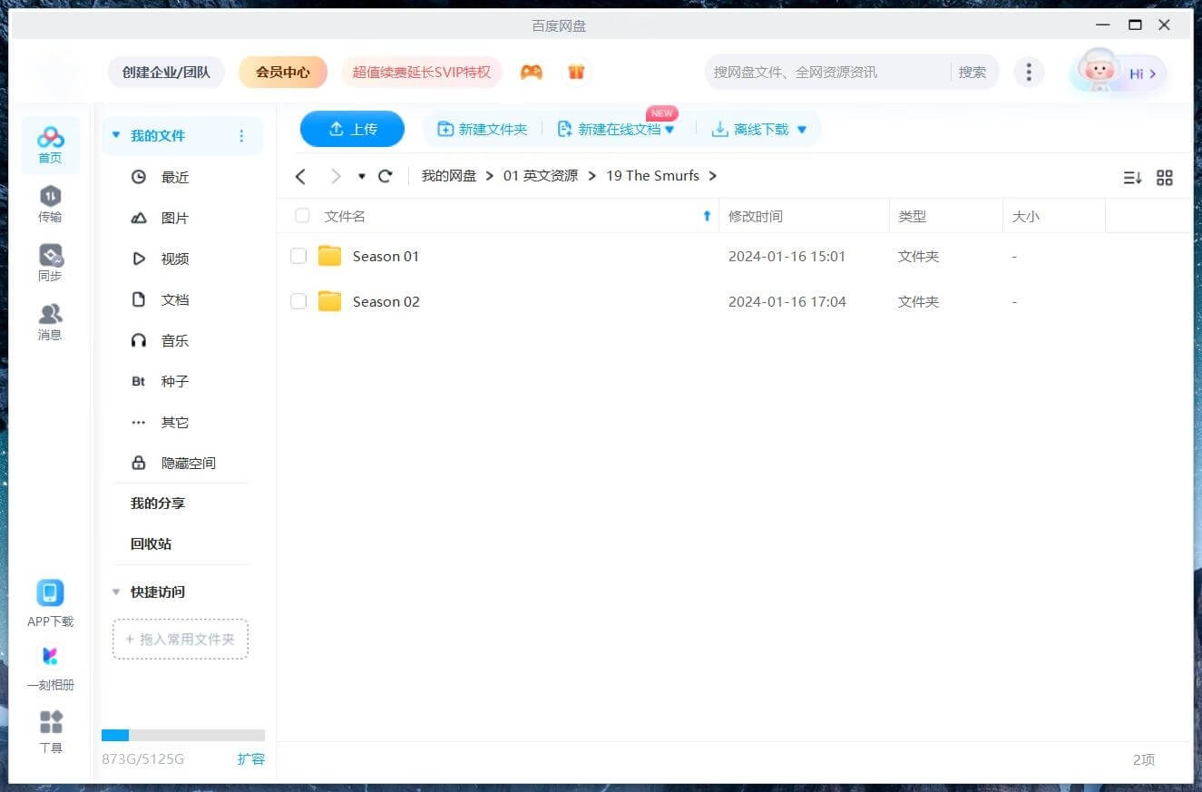Toggle the select-all checkbox beside 文件名
Image resolution: width=1202 pixels, height=792 pixels.
coord(302,216)
